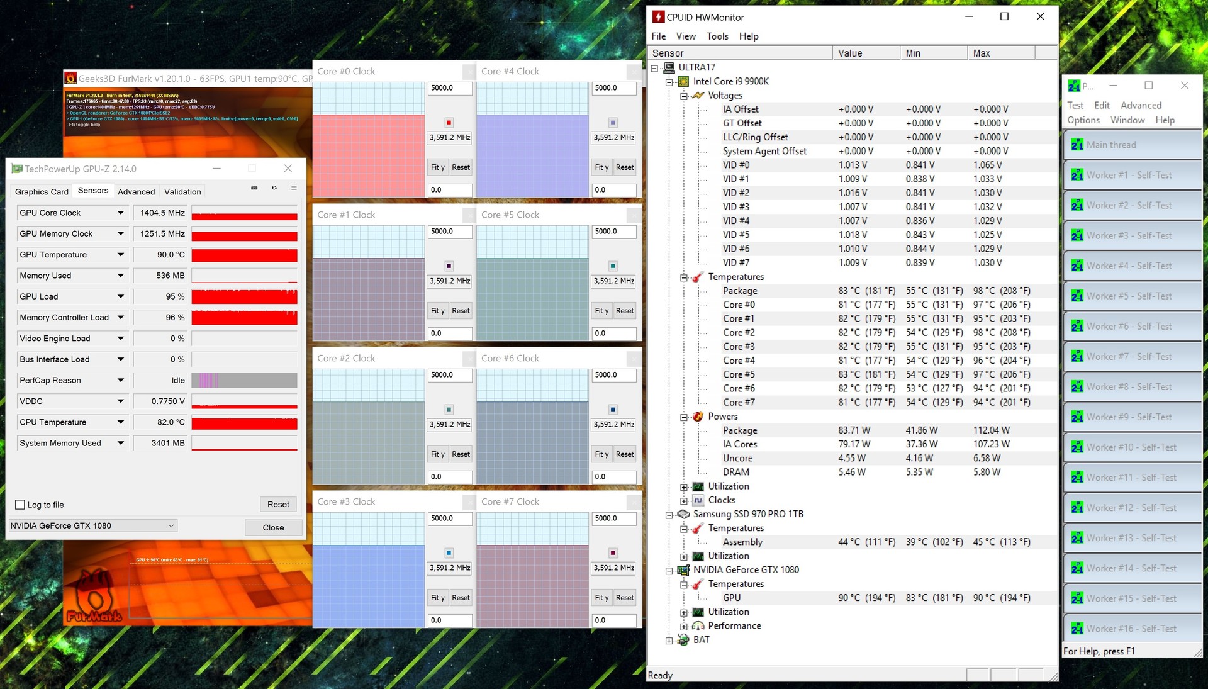Switch to the Graphics Card tab
The image size is (1208, 689).
tap(42, 192)
